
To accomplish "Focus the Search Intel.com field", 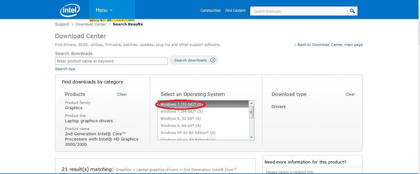I will pos(299,11).
